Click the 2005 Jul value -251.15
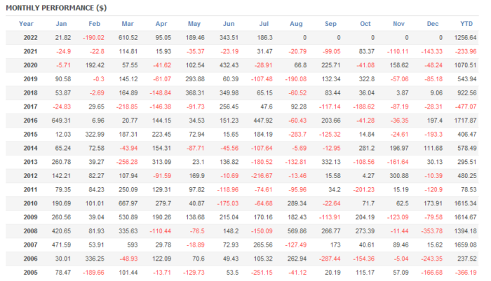 click(x=262, y=272)
